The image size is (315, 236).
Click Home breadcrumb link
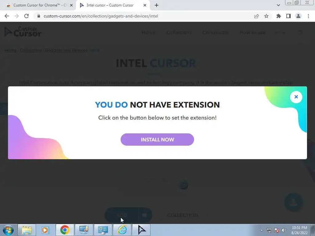click(10, 50)
